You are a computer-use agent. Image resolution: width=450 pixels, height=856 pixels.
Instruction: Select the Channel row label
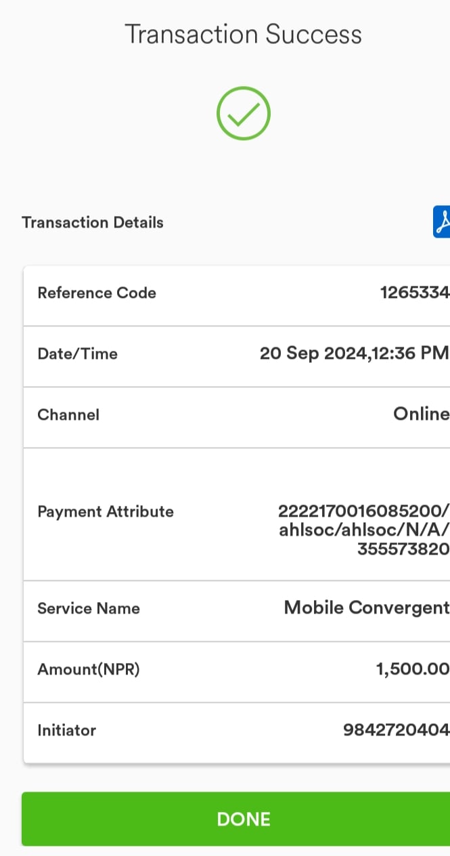click(68, 414)
